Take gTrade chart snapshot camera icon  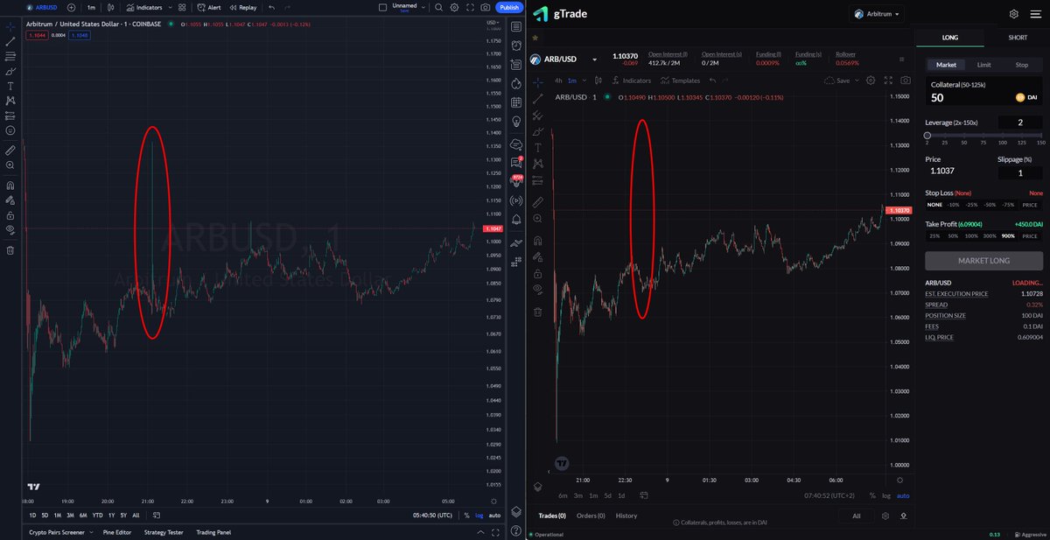tap(906, 81)
